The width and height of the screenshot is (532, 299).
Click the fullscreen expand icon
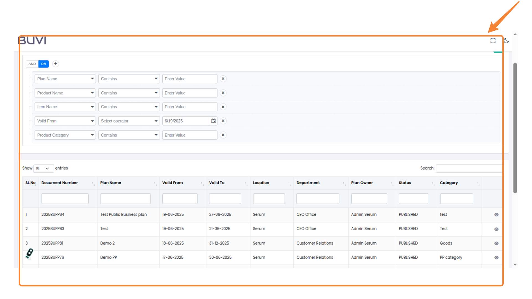coord(493,41)
